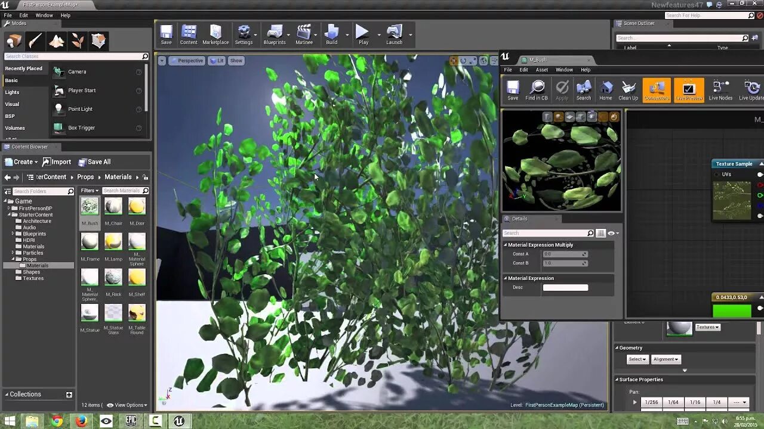Viewport: 764px width, 429px height.
Task: Expand the FirstPersonBP folder
Action: coord(9,209)
